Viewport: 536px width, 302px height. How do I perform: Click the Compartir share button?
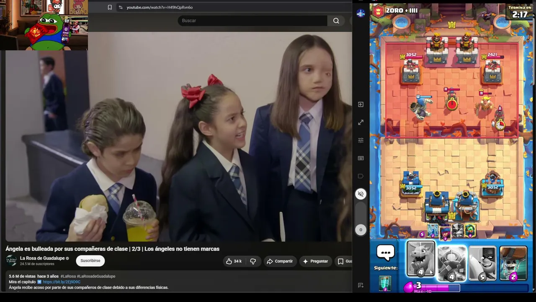(280, 261)
